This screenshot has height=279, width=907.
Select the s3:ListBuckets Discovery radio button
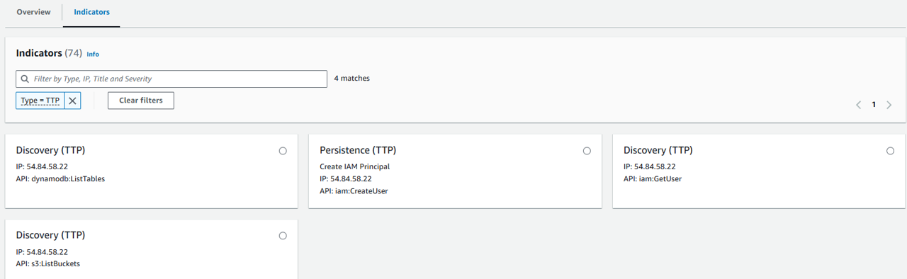tap(283, 236)
